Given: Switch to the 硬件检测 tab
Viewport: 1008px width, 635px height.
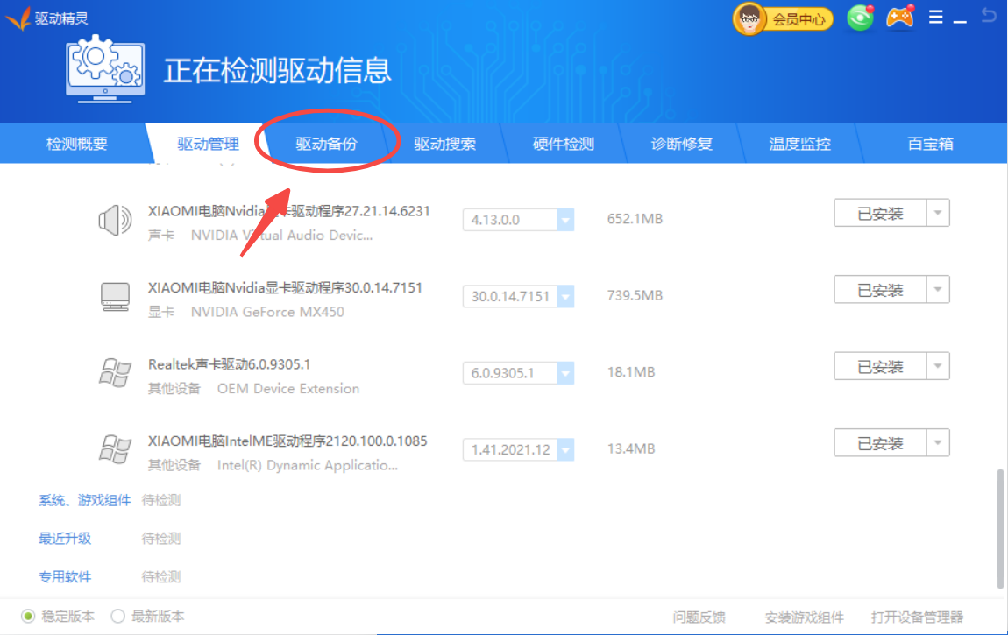Looking at the screenshot, I should [563, 144].
